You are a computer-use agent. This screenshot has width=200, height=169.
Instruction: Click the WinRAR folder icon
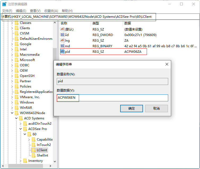pyautogui.click(x=17, y=108)
